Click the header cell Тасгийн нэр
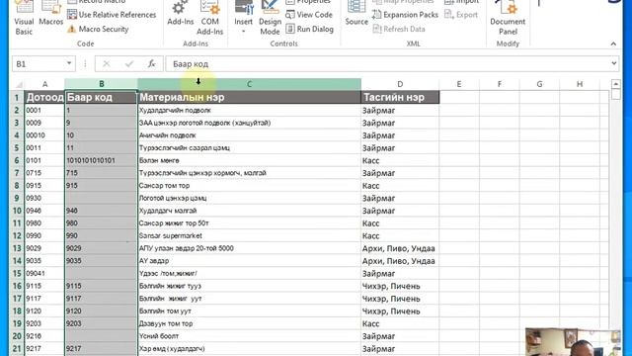Viewport: 632px width, 356px height. point(400,97)
